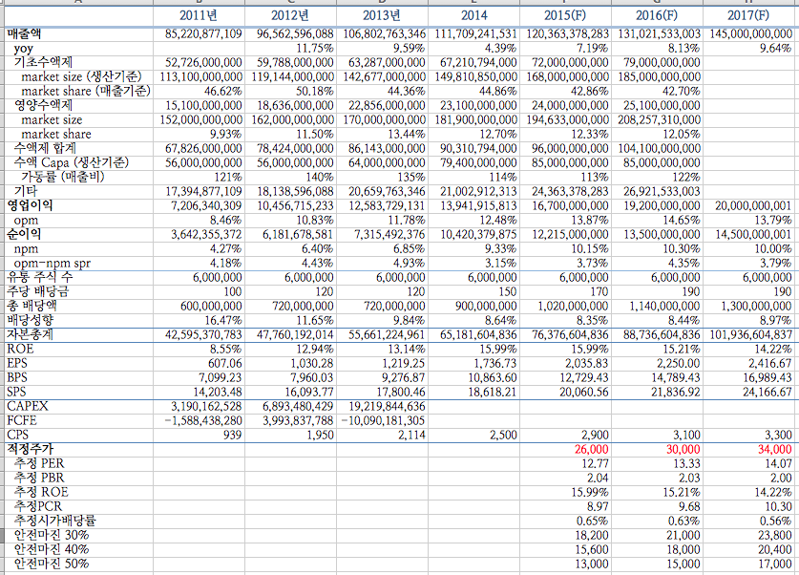The width and height of the screenshot is (799, 575).
Task: Click the 2015(F) header cell
Action: tap(566, 15)
